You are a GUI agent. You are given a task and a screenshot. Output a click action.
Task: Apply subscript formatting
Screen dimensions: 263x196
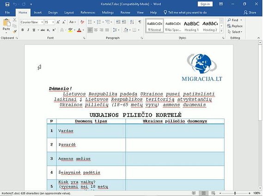click(49, 30)
